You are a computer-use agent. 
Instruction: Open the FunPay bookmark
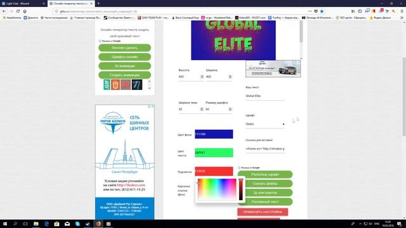pyautogui.click(x=283, y=18)
